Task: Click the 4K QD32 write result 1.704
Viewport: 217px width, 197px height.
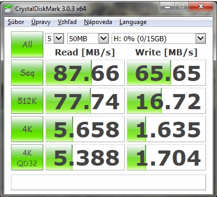Action: click(x=166, y=157)
